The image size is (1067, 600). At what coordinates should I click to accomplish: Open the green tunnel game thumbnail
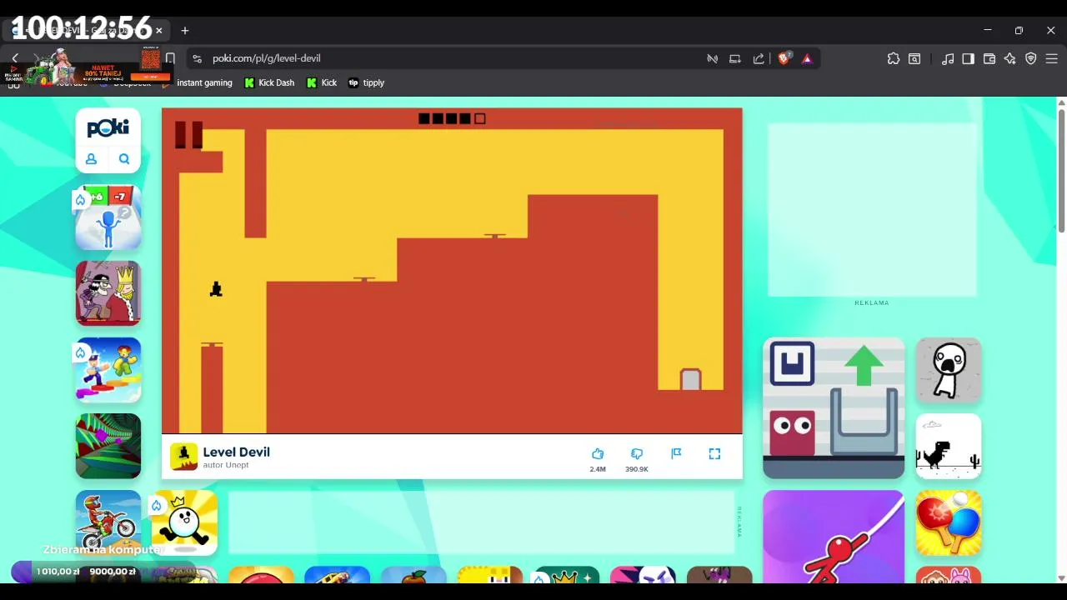point(108,446)
